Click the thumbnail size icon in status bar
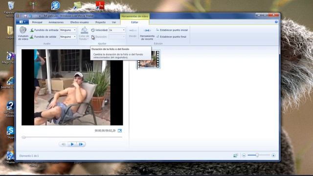Viewport: 313px width, 176px height. (236, 155)
